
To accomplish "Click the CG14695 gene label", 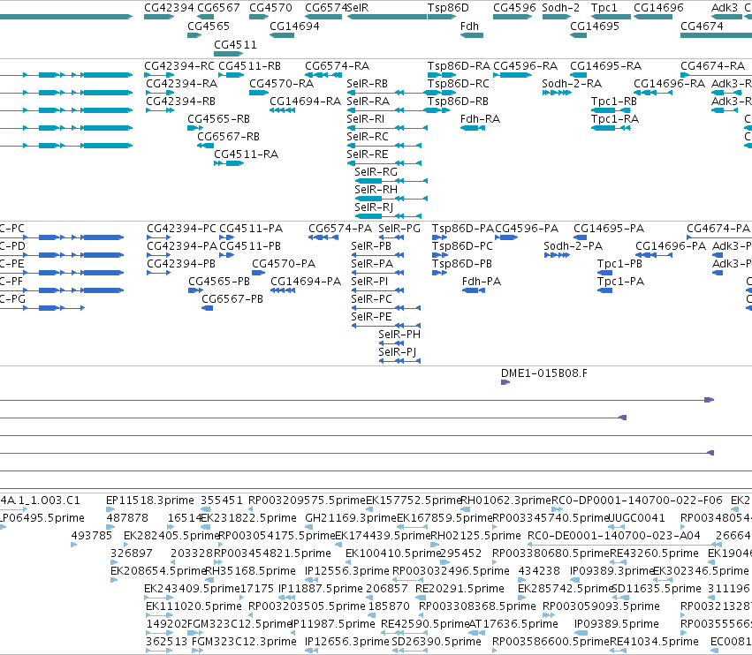I will tap(595, 26).
